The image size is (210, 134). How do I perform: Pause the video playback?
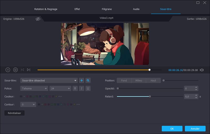(8, 70)
